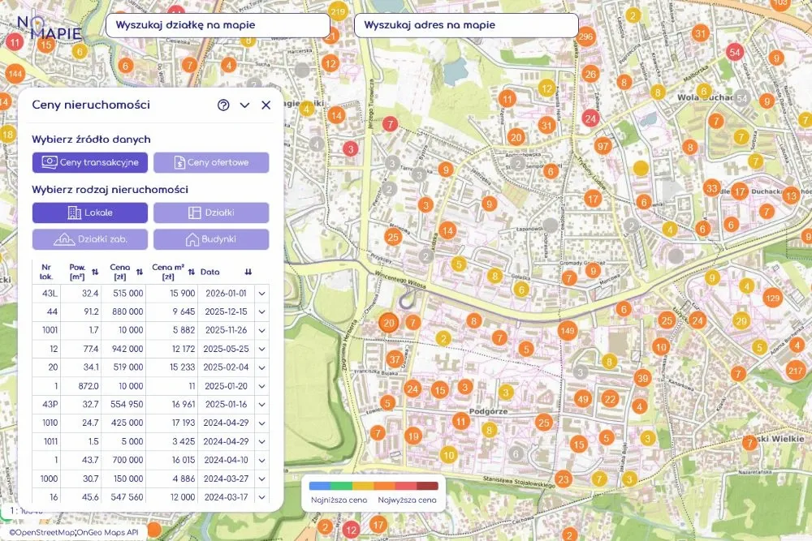Click the search plot field Wyszukaj działkę
Image resolution: width=812 pixels, height=541 pixels.
click(218, 25)
